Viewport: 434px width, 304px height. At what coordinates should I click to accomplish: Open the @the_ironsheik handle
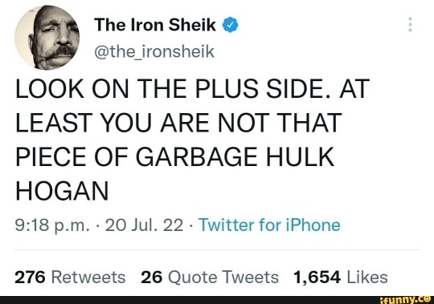pos(154,52)
